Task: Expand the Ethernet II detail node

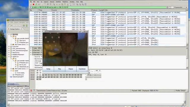Action: pos(31,50)
